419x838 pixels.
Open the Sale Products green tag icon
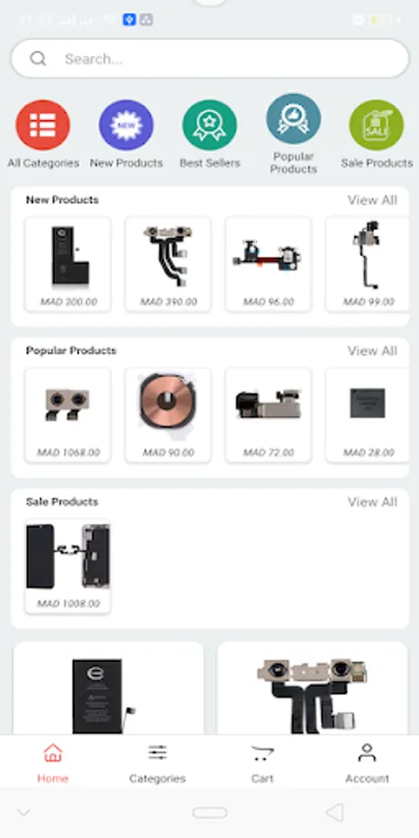point(377,125)
